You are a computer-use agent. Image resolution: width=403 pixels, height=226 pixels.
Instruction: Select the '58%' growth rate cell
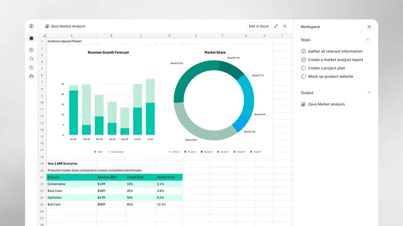[x=141, y=198]
